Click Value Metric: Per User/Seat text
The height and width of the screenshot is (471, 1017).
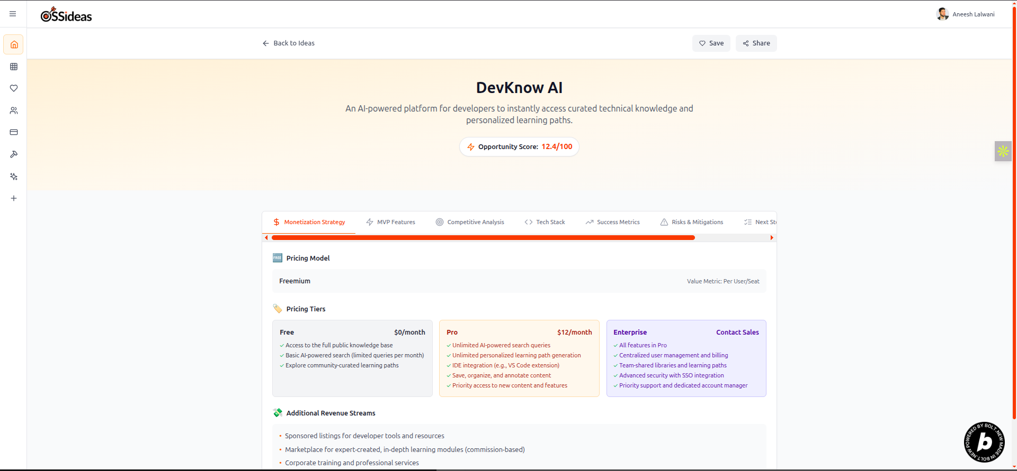(x=723, y=281)
